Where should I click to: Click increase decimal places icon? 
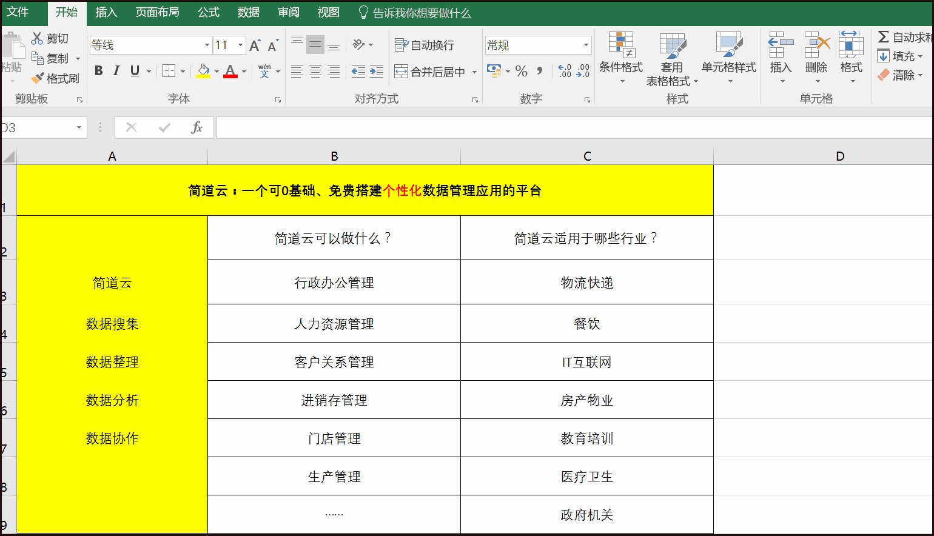565,71
